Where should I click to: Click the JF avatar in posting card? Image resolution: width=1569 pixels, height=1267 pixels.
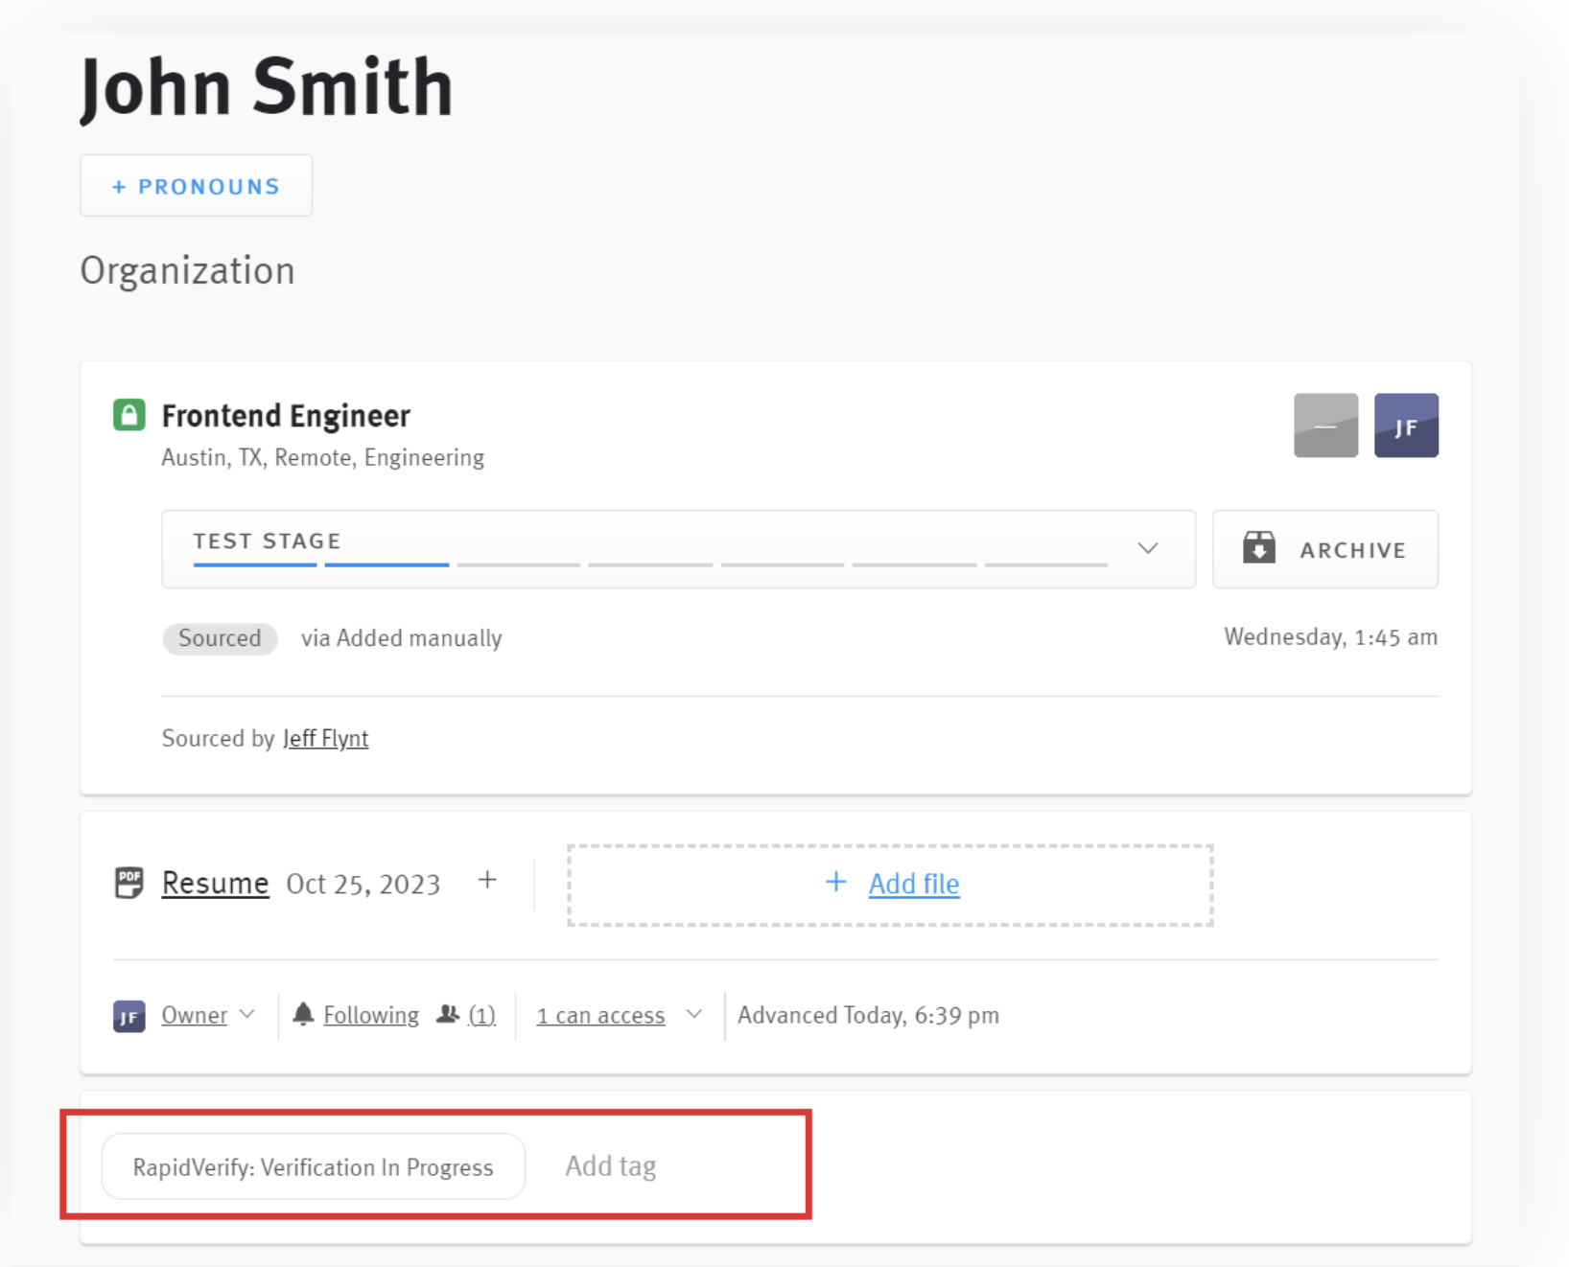(1405, 426)
